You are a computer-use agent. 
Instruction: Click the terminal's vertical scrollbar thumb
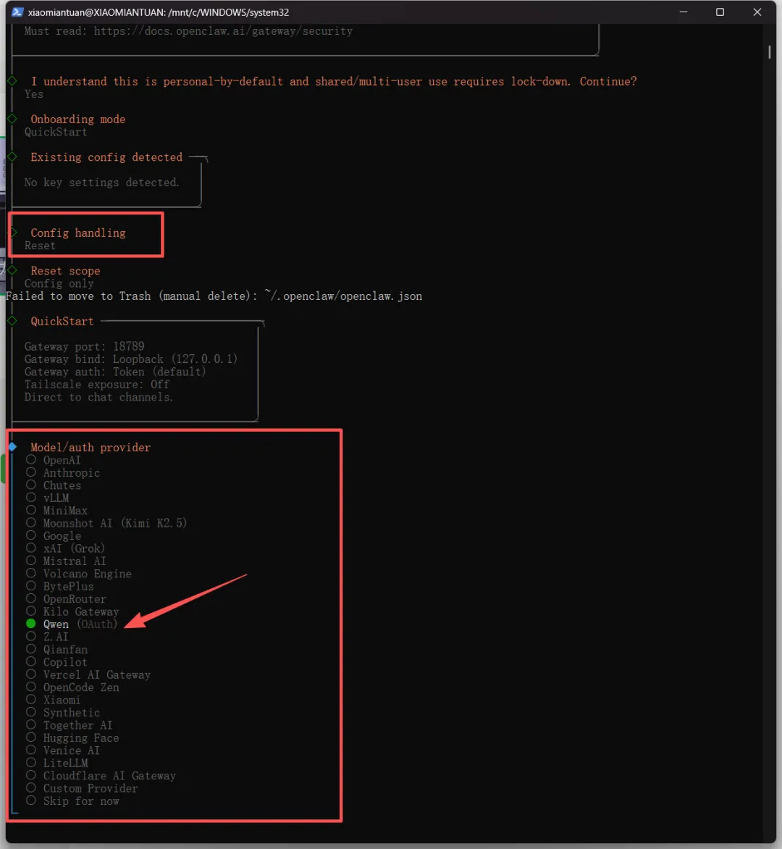(x=769, y=52)
